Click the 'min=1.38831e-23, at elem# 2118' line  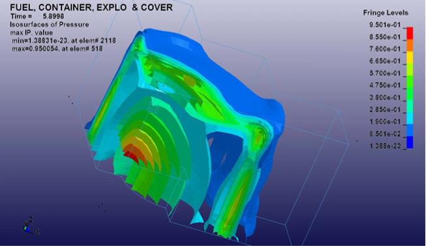64,40
